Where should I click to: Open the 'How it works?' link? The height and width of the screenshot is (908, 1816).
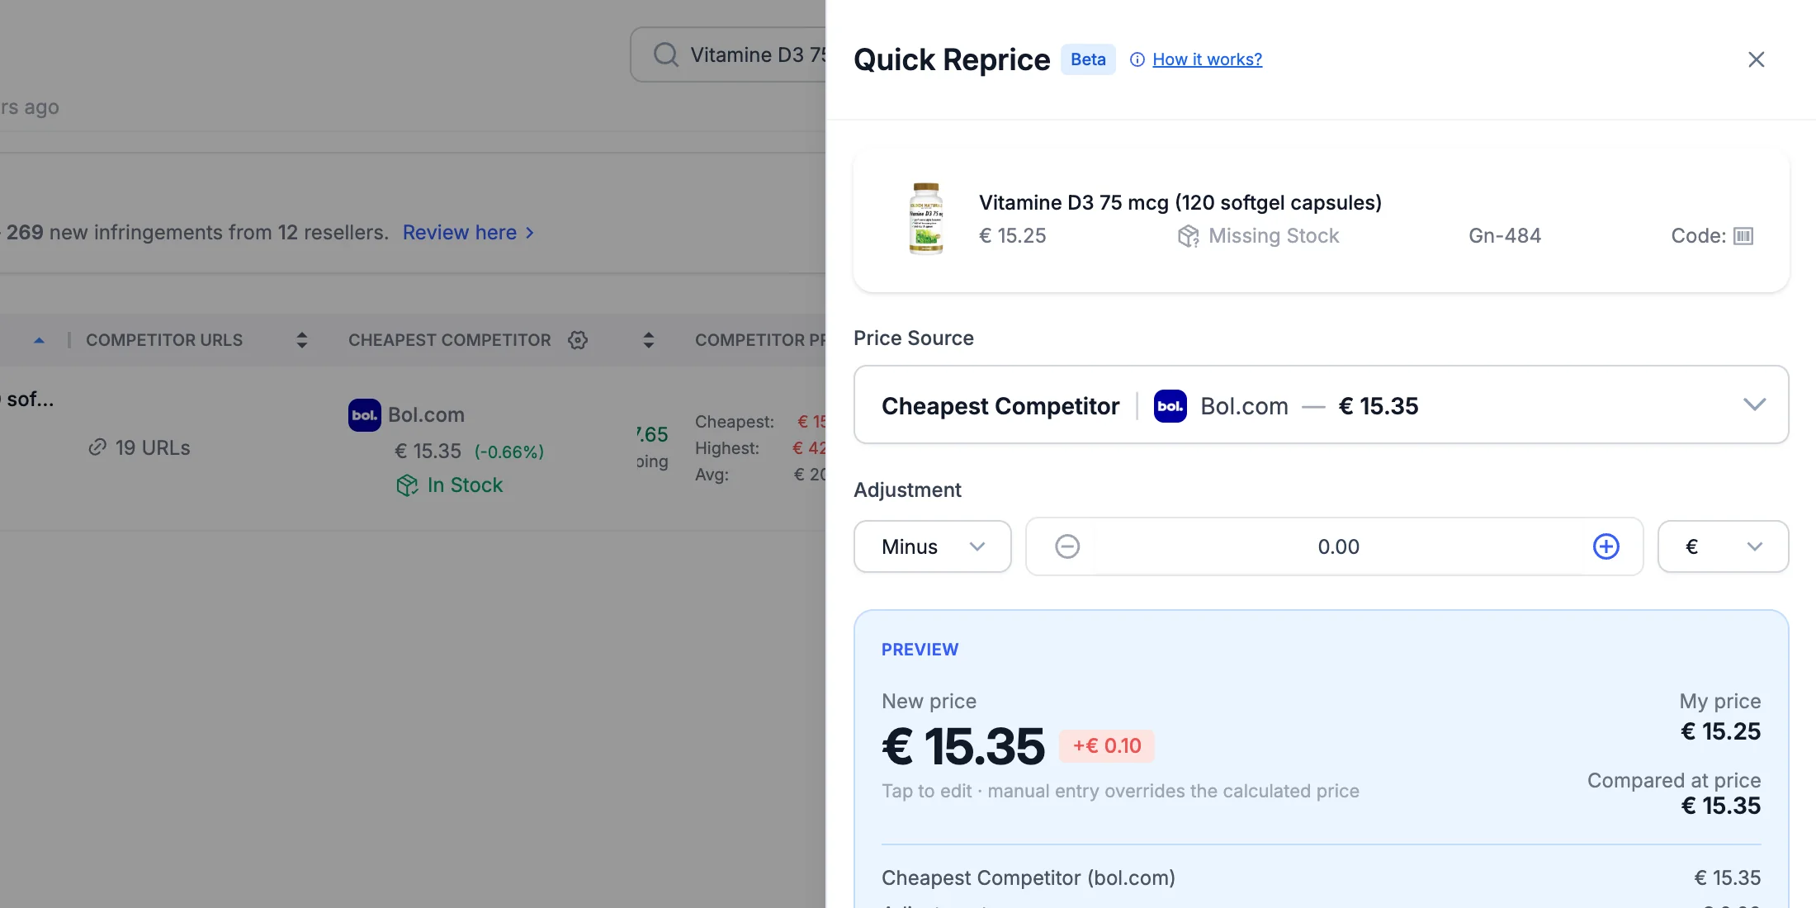coord(1207,59)
